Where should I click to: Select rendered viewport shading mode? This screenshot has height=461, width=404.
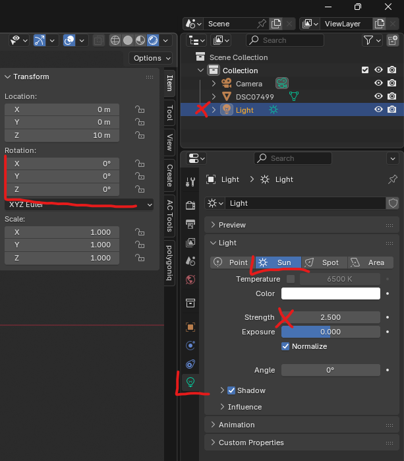(153, 40)
